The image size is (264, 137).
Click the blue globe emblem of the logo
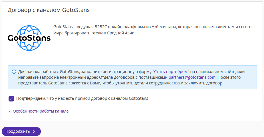(29, 38)
